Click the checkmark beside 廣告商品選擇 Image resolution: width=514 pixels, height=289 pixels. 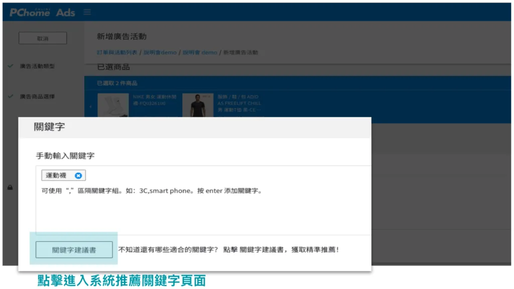point(11,96)
